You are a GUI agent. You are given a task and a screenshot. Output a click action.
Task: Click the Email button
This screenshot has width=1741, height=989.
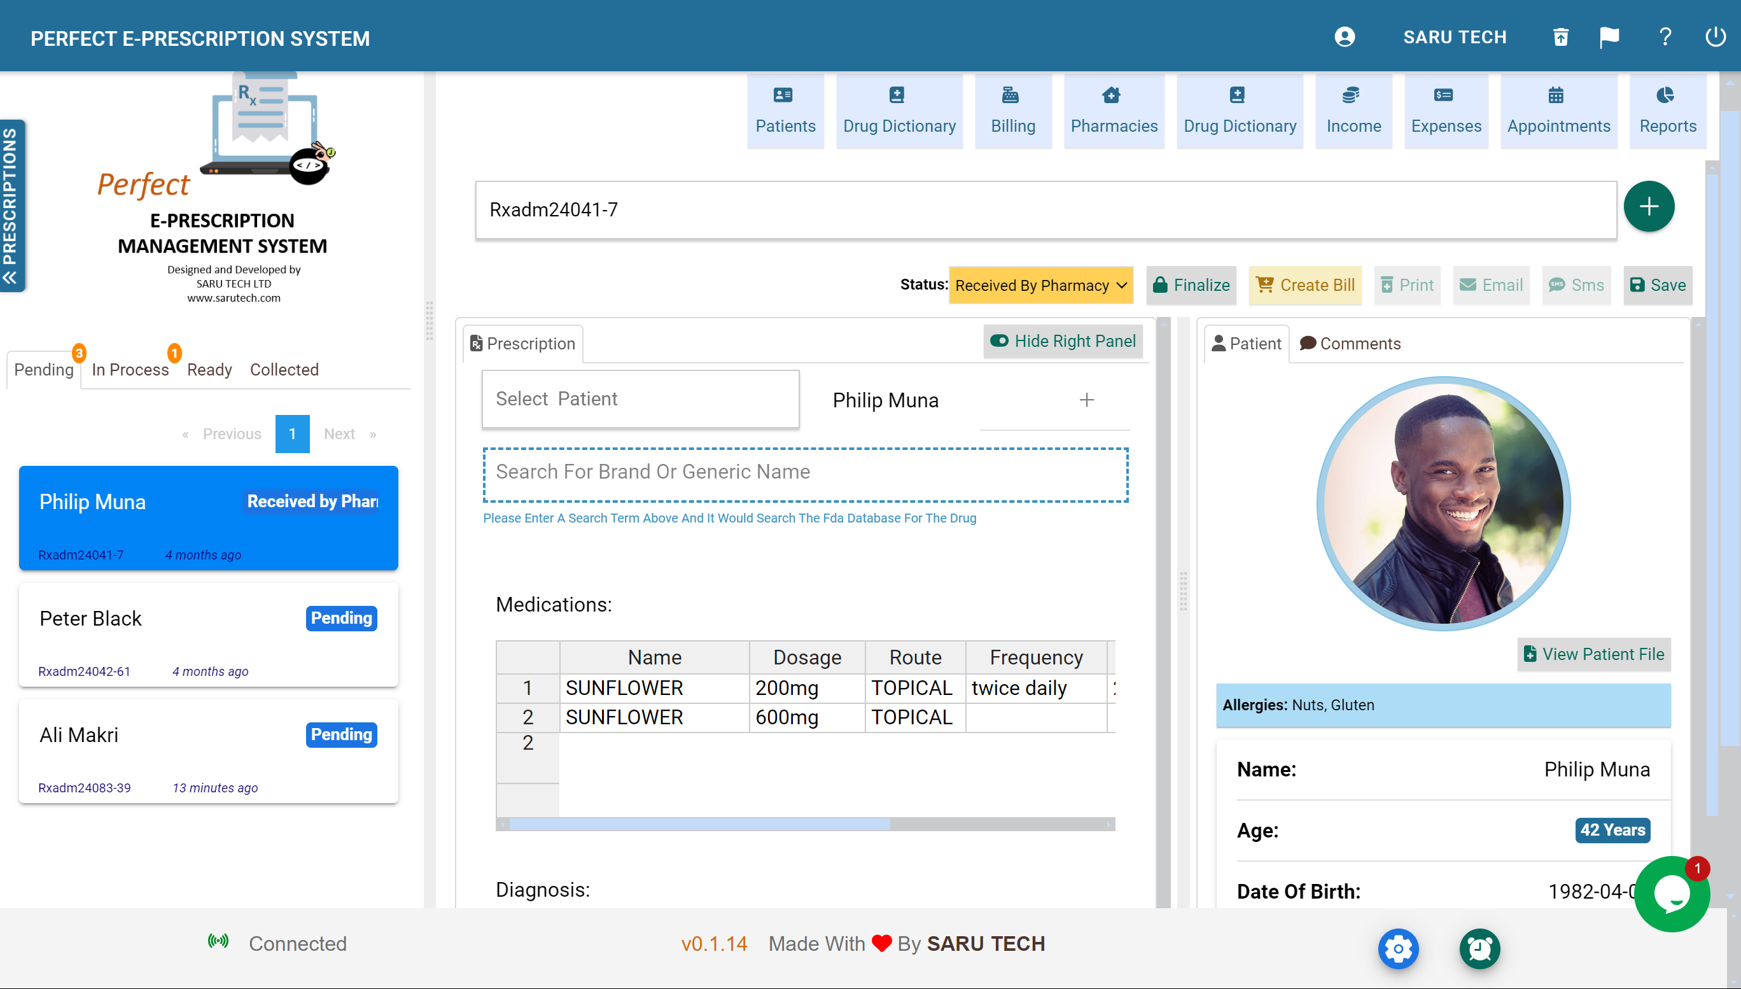1491,285
